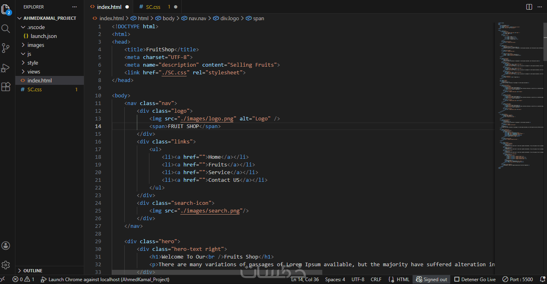This screenshot has height=284, width=547.
Task: Open the Extensions view icon
Action: [6, 86]
